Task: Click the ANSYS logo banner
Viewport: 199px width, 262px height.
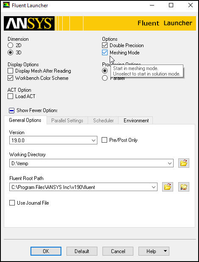Action: click(29, 23)
